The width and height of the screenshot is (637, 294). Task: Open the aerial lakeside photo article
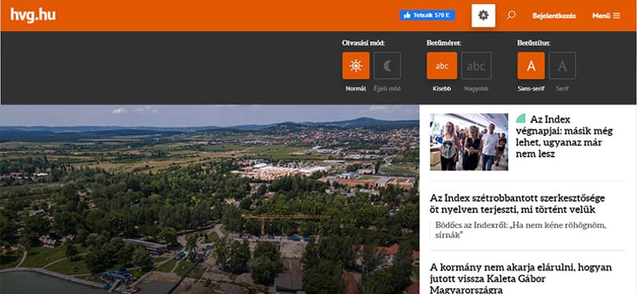pyautogui.click(x=210, y=200)
